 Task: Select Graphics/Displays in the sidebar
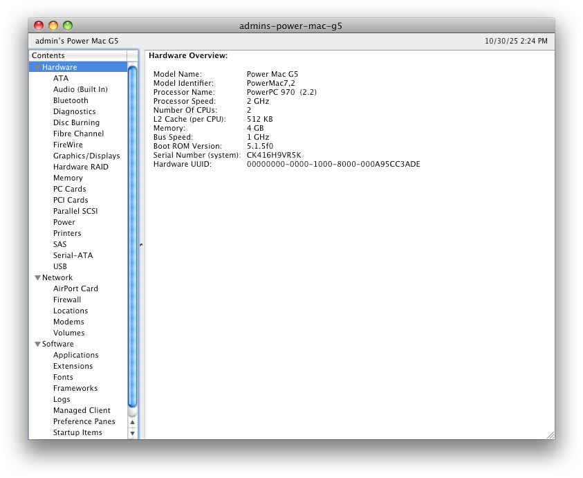(86, 156)
